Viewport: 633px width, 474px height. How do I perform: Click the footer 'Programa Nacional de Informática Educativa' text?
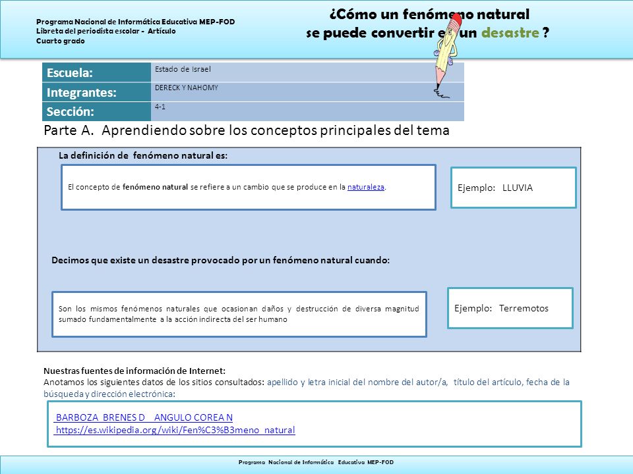tap(316, 462)
